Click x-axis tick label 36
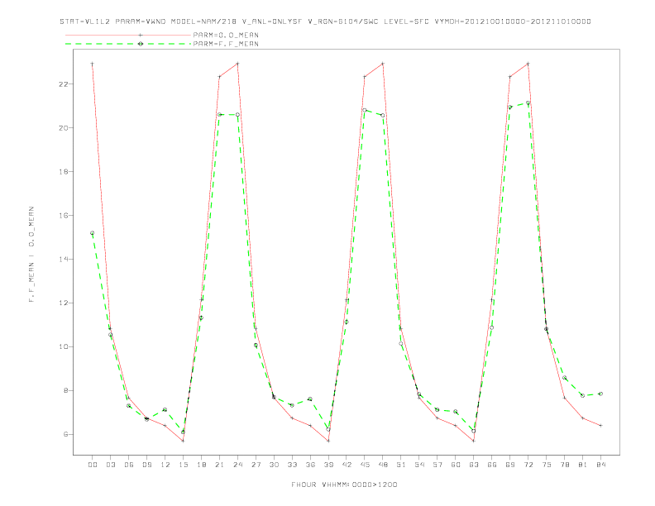 [310, 465]
